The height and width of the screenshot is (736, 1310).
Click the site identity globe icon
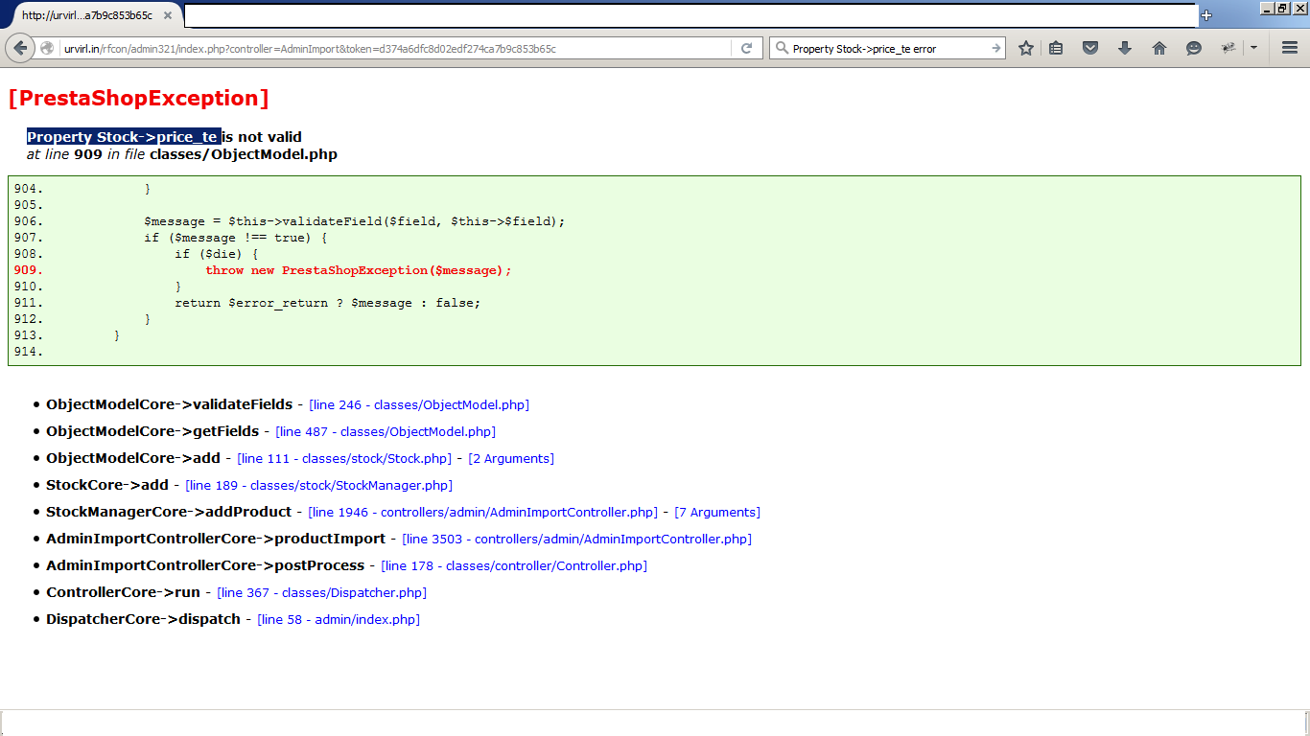(x=47, y=48)
